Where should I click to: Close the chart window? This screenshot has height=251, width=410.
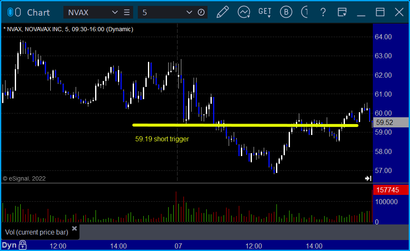tap(399, 12)
